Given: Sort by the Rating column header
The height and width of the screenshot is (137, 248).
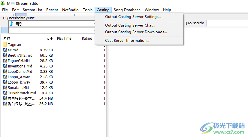Looking at the screenshot, I should pos(87,39).
